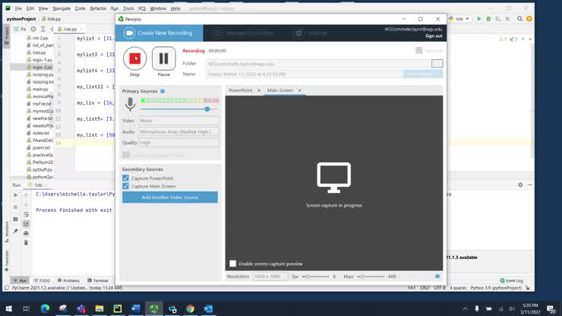This screenshot has width=562, height=316.
Task: Click the microphone icon in Primary Sources
Action: (130, 104)
